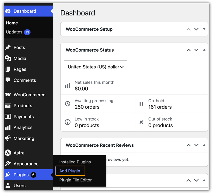
Task: View the 161 orders on-hold
Action: [x=160, y=107]
